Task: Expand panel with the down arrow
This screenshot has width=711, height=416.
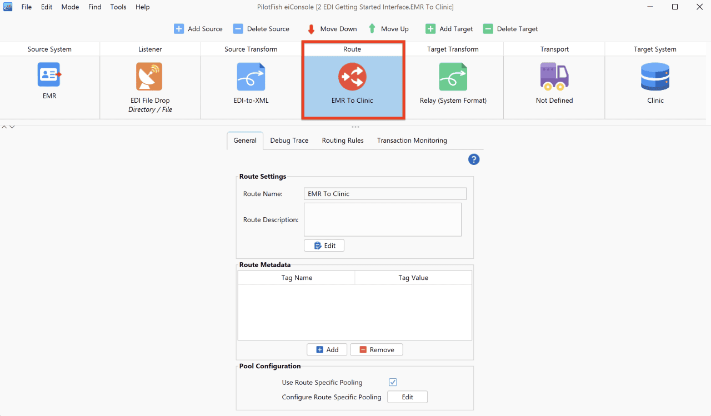Action: point(12,127)
